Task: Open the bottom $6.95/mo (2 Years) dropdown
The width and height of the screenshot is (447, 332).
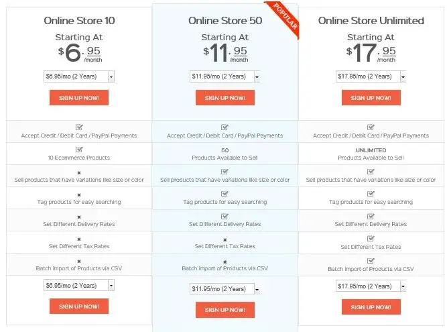Action: click(x=79, y=285)
